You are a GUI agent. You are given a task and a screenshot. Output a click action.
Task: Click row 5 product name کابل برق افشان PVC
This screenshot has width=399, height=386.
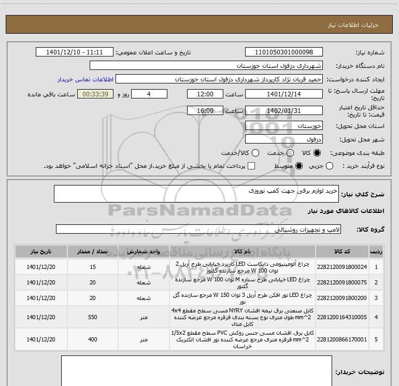click(x=243, y=339)
